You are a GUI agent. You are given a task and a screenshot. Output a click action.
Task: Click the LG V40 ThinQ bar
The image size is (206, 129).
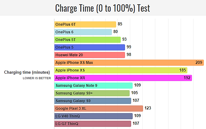94,116
